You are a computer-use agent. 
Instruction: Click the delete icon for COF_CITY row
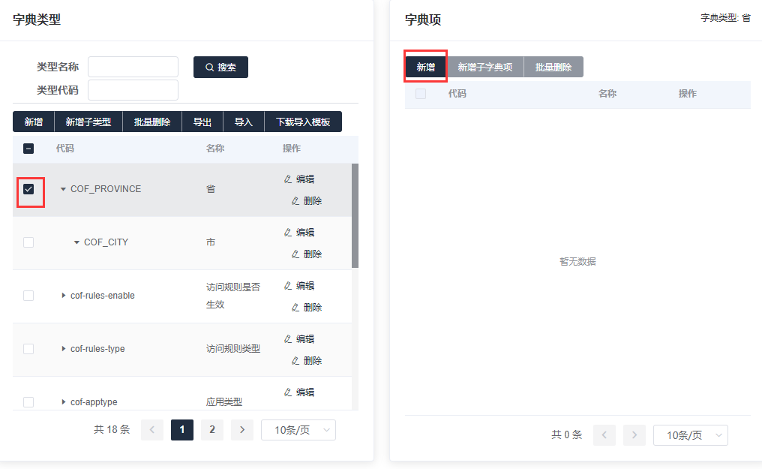(x=295, y=254)
